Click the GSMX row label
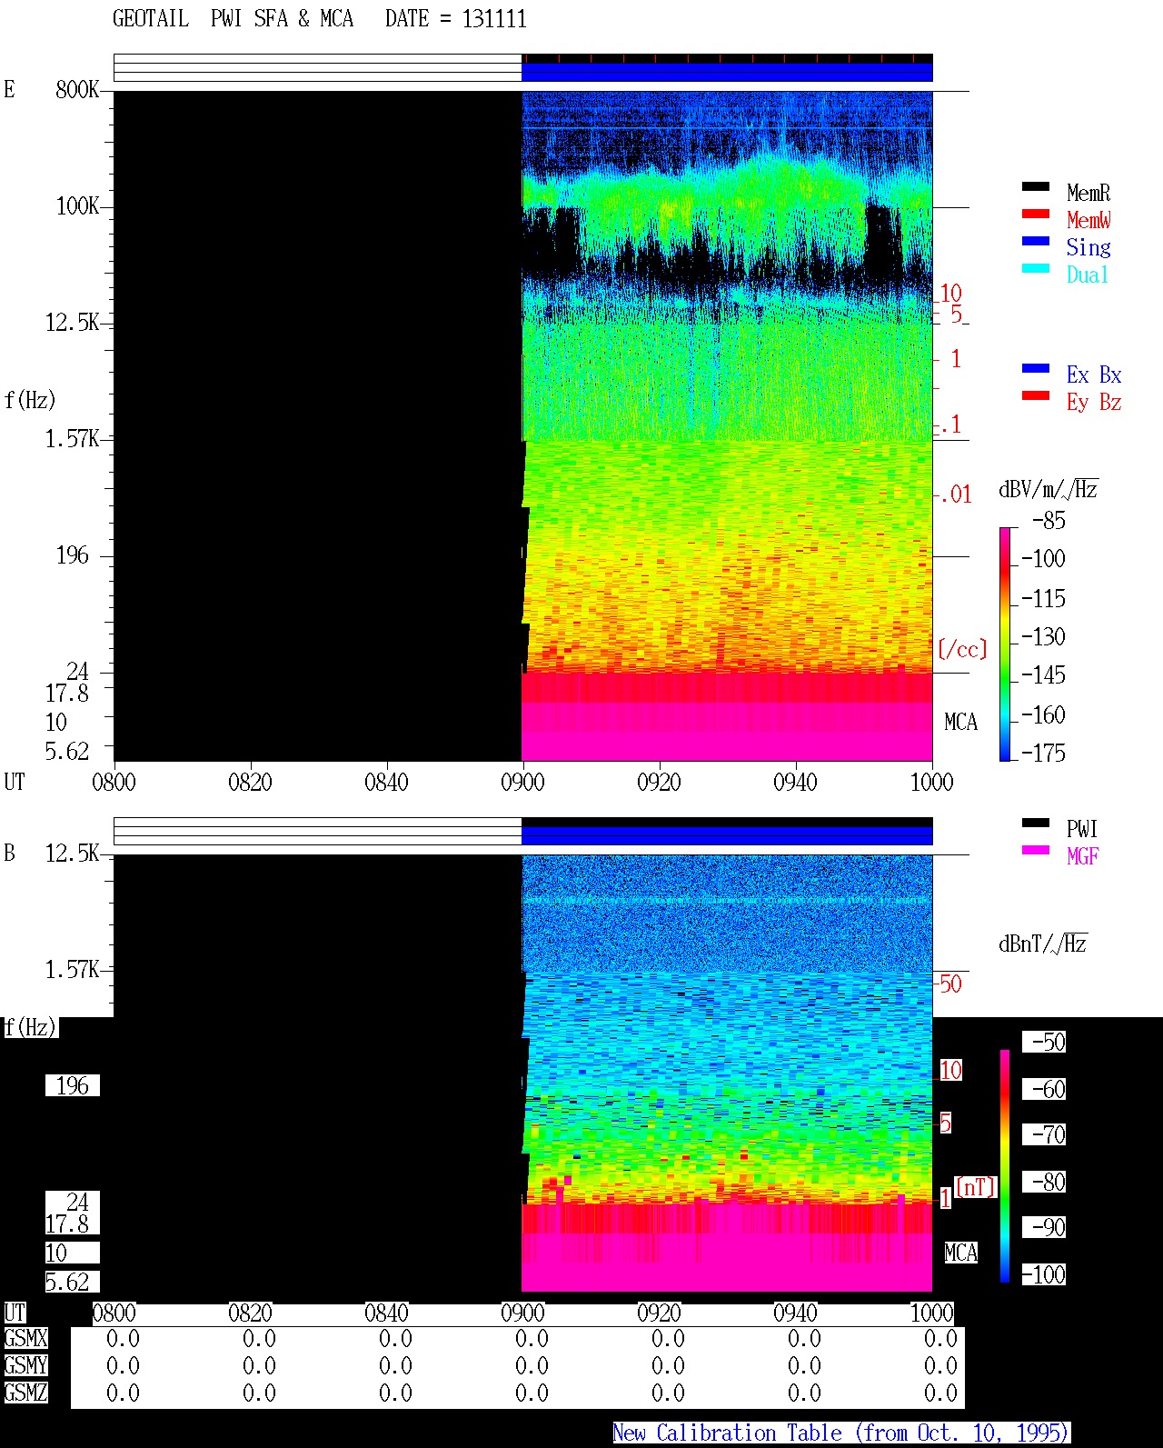 point(25,1338)
